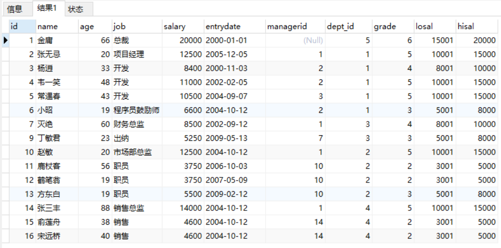Screen dimensions: 501x248
Task: Select the grade column header
Action: (393, 26)
